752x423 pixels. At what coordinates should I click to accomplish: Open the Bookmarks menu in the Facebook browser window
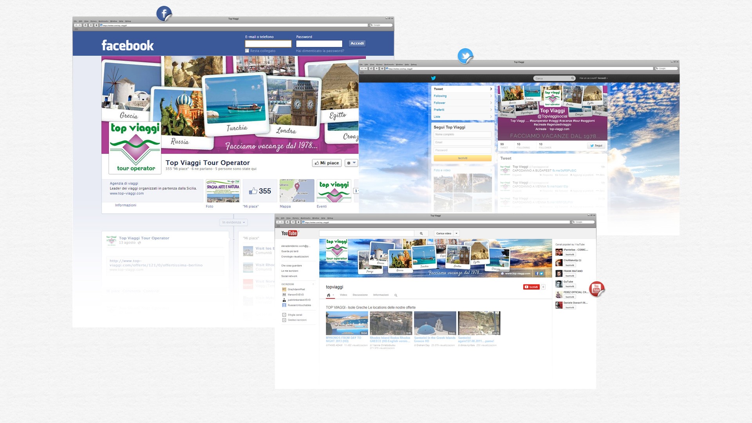103,21
